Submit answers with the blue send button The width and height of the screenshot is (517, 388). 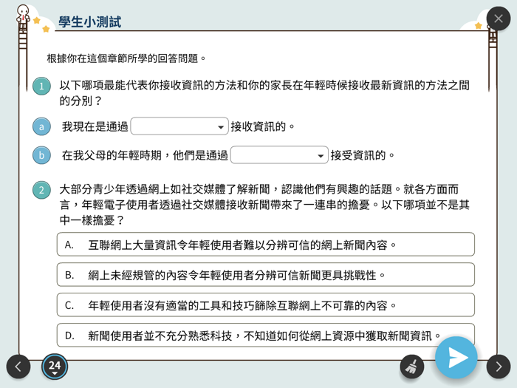click(456, 358)
